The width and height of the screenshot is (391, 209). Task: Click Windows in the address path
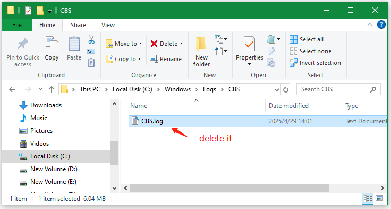177,89
